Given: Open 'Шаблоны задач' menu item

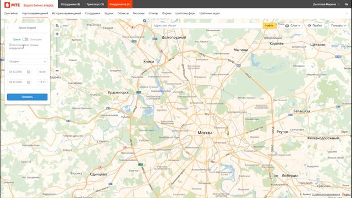Looking at the screenshot, I should pyautogui.click(x=210, y=13).
